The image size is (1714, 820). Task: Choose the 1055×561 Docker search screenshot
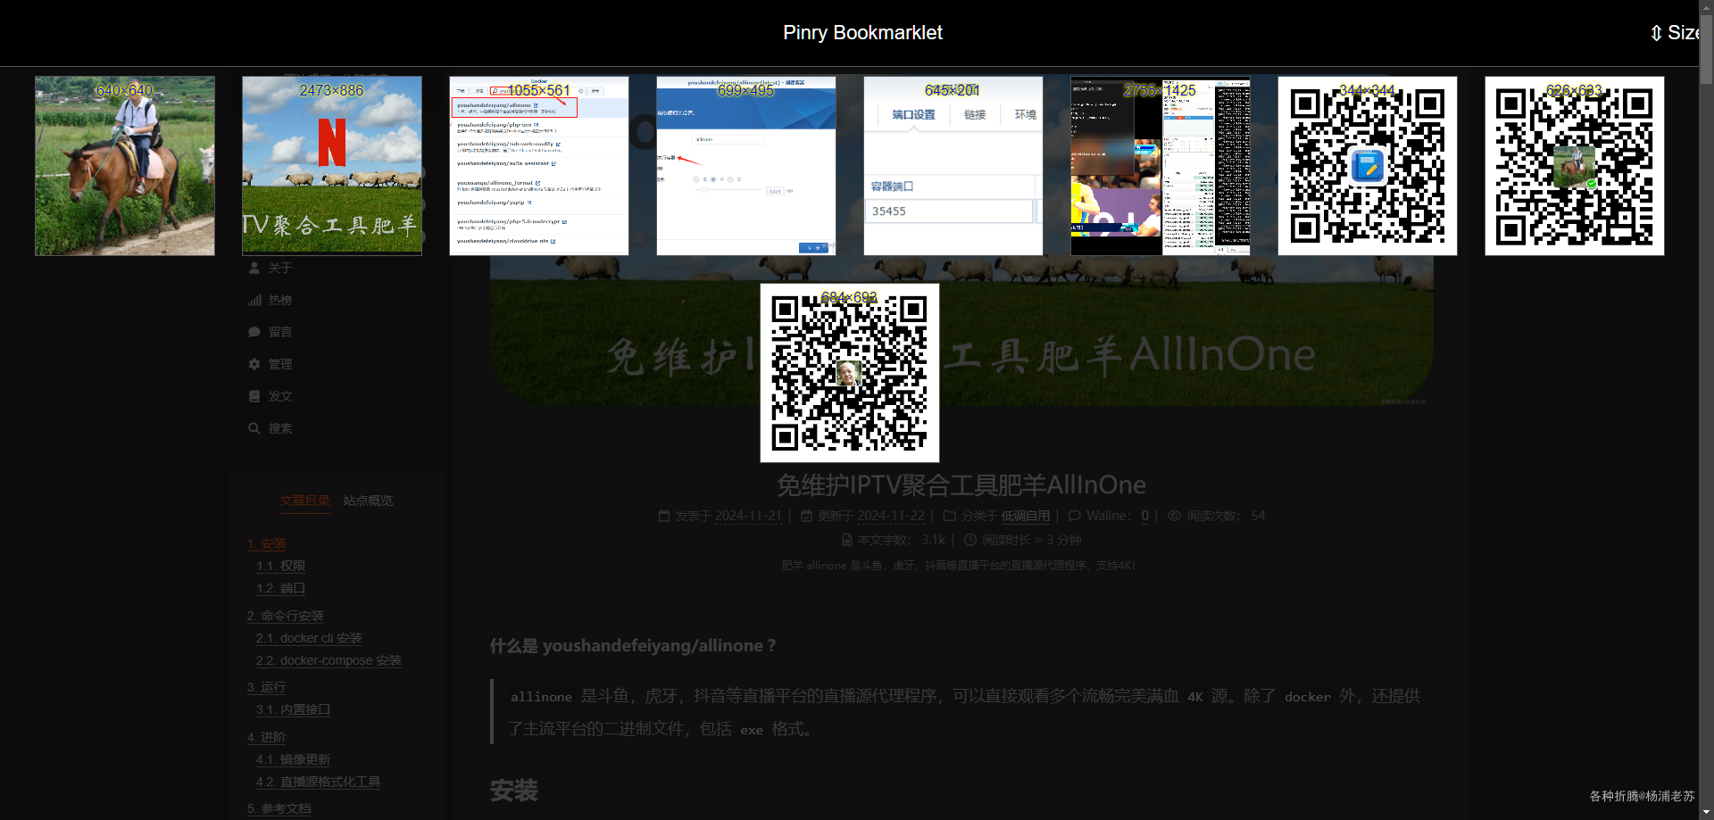tap(539, 166)
